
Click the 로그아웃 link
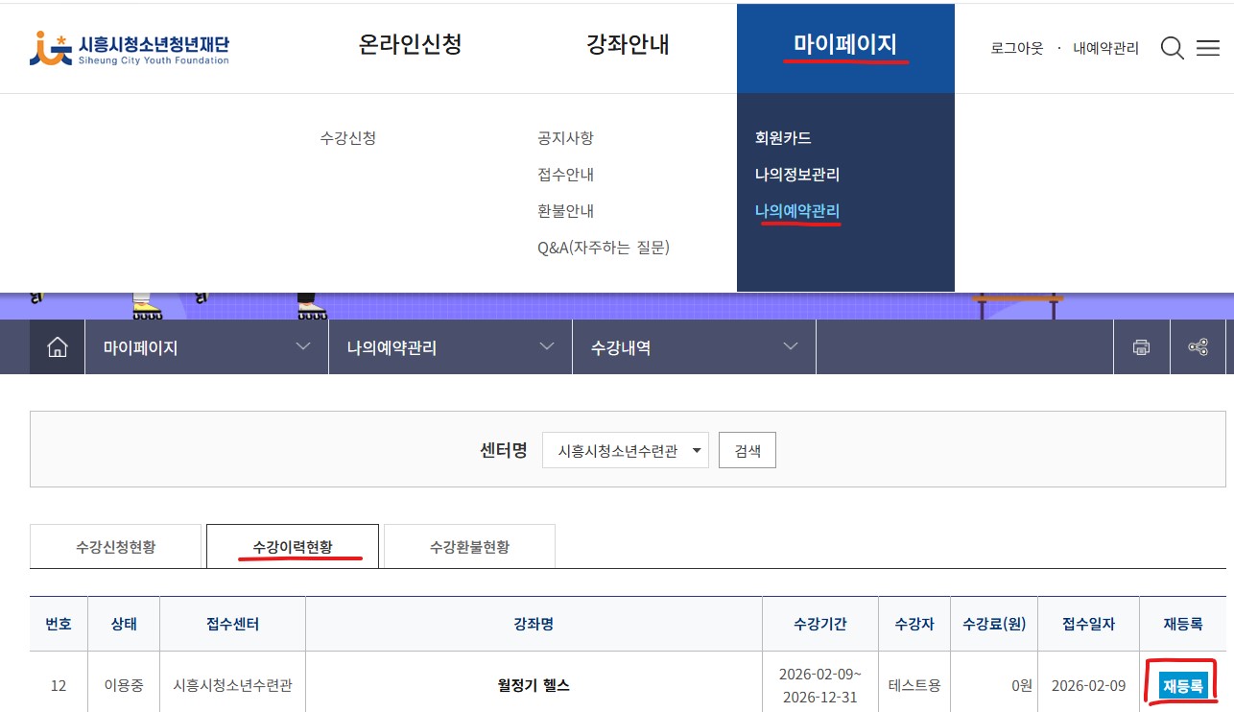click(1017, 48)
